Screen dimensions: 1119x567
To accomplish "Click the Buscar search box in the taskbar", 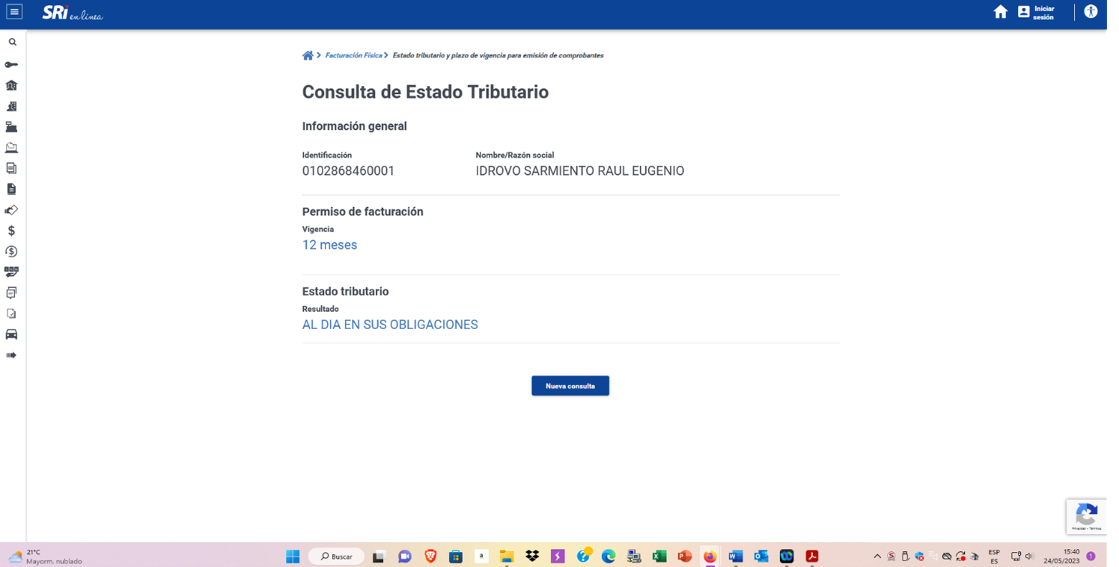I will point(337,556).
